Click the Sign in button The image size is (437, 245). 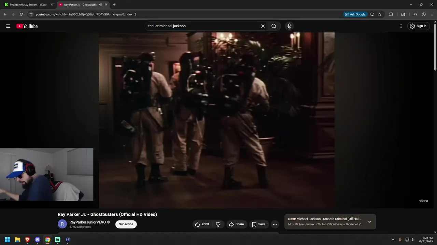pos(418,26)
